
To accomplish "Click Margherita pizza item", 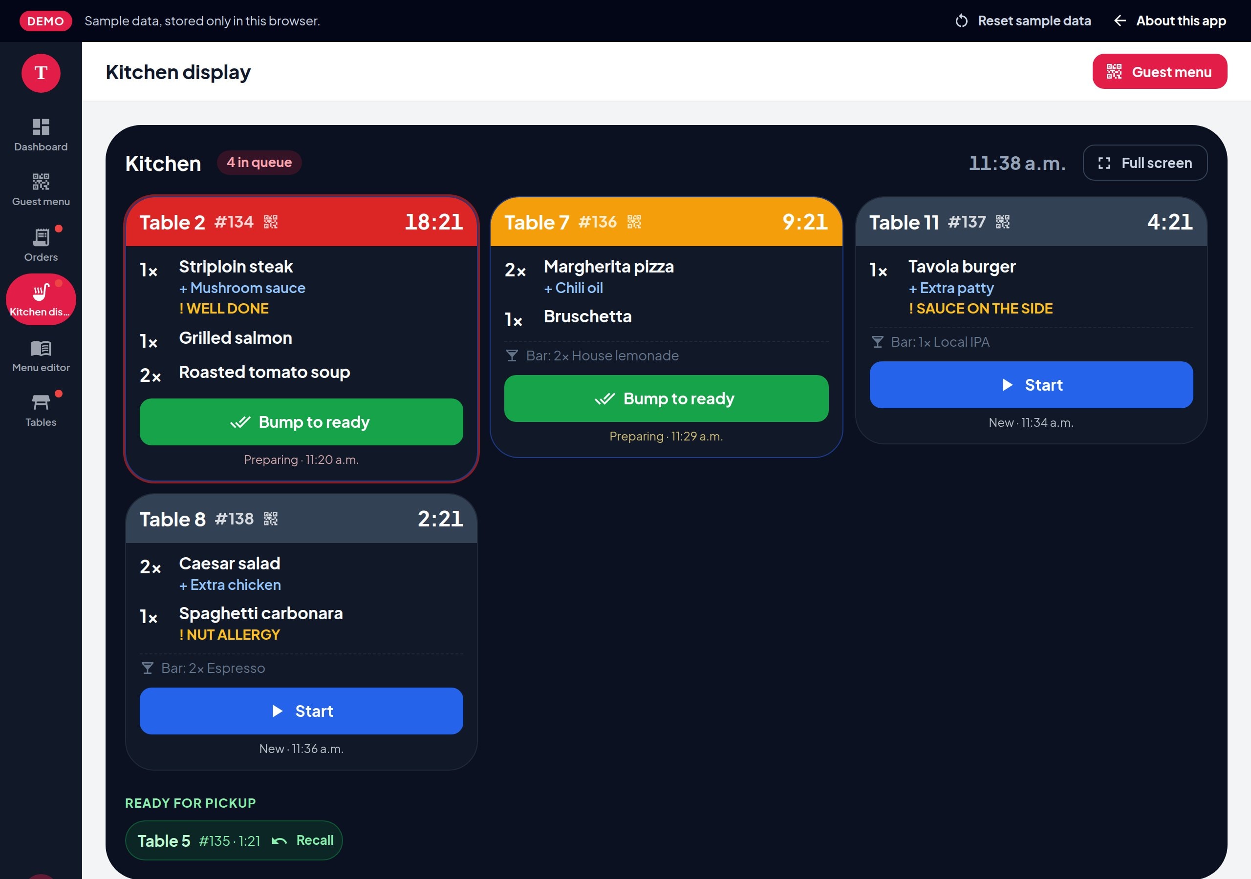I will tap(608, 266).
